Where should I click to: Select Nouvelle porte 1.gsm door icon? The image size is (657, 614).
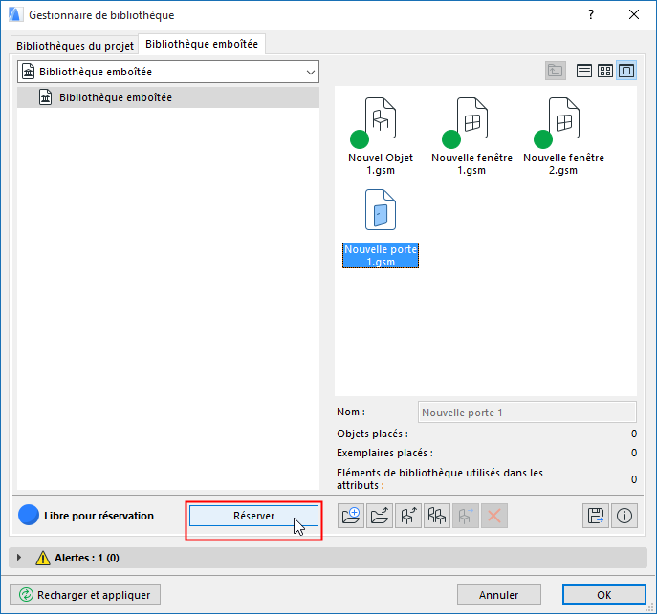pyautogui.click(x=381, y=209)
